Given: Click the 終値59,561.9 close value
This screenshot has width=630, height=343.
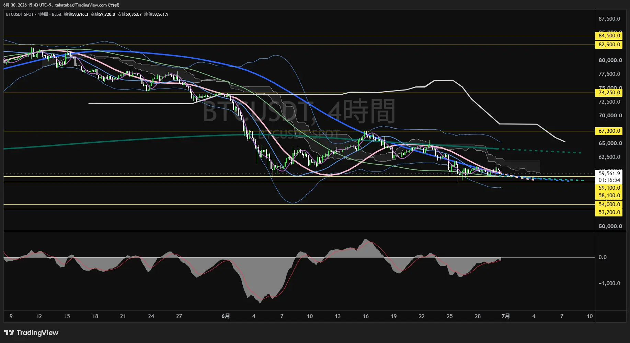Looking at the screenshot, I should click(x=156, y=14).
